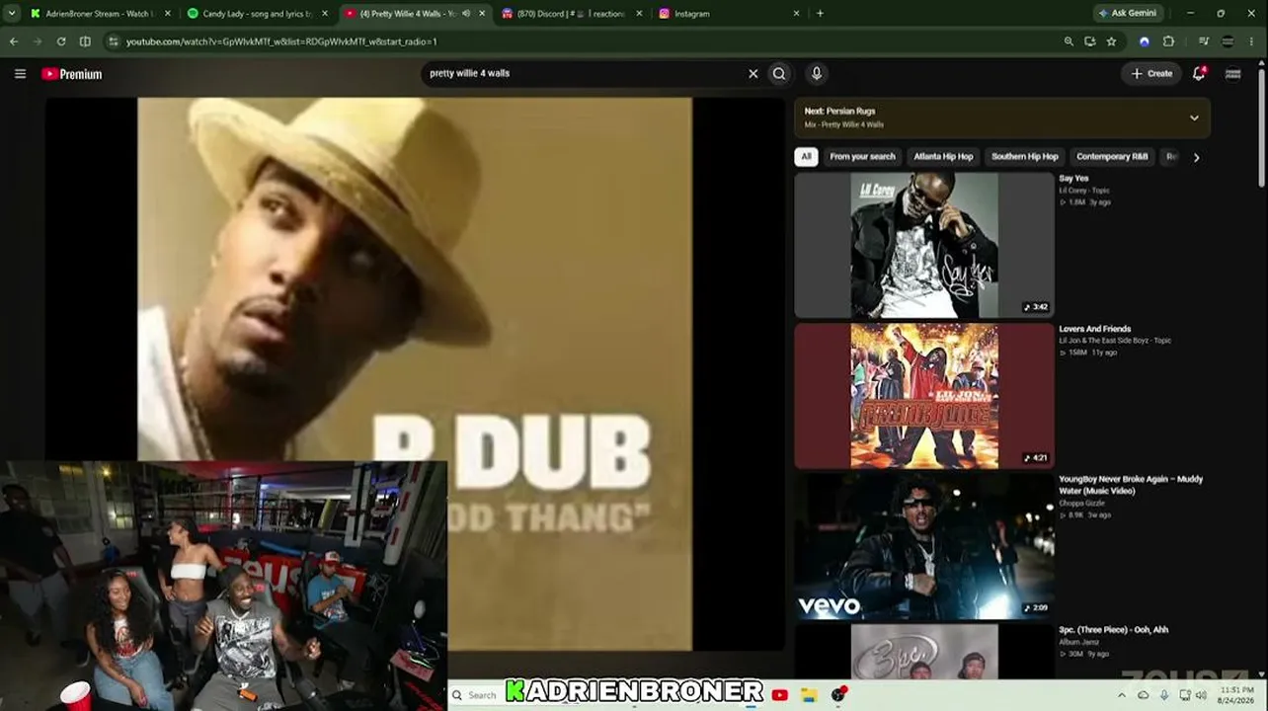Reload the current YouTube page
This screenshot has width=1268, height=711.
point(61,41)
